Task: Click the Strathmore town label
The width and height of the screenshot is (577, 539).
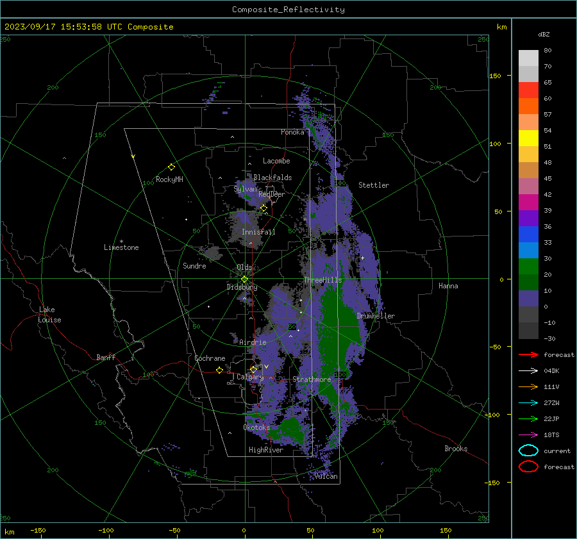Action: pos(312,379)
